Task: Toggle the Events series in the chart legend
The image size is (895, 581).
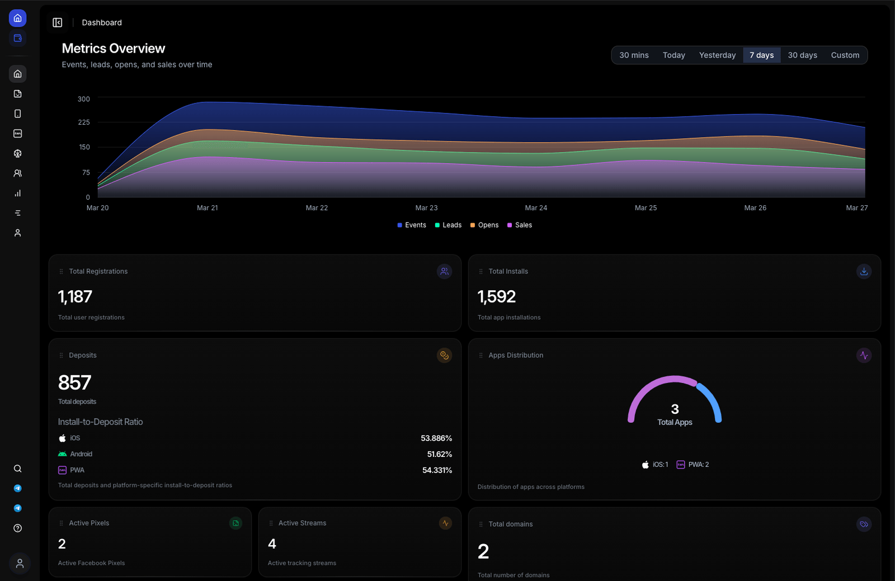Action: pyautogui.click(x=412, y=225)
